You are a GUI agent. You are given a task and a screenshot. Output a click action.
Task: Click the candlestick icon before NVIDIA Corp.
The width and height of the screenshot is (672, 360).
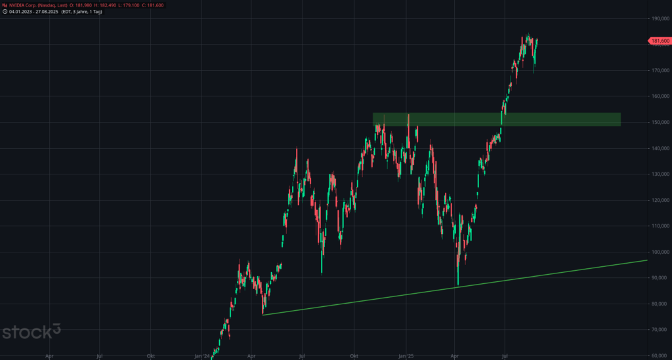click(x=5, y=5)
